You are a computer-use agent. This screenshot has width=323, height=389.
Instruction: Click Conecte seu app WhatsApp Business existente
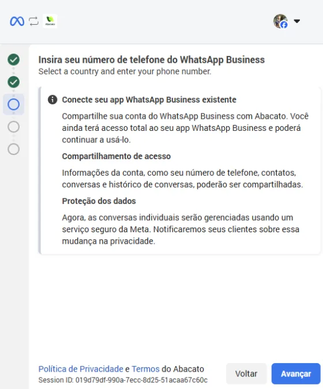[149, 100]
